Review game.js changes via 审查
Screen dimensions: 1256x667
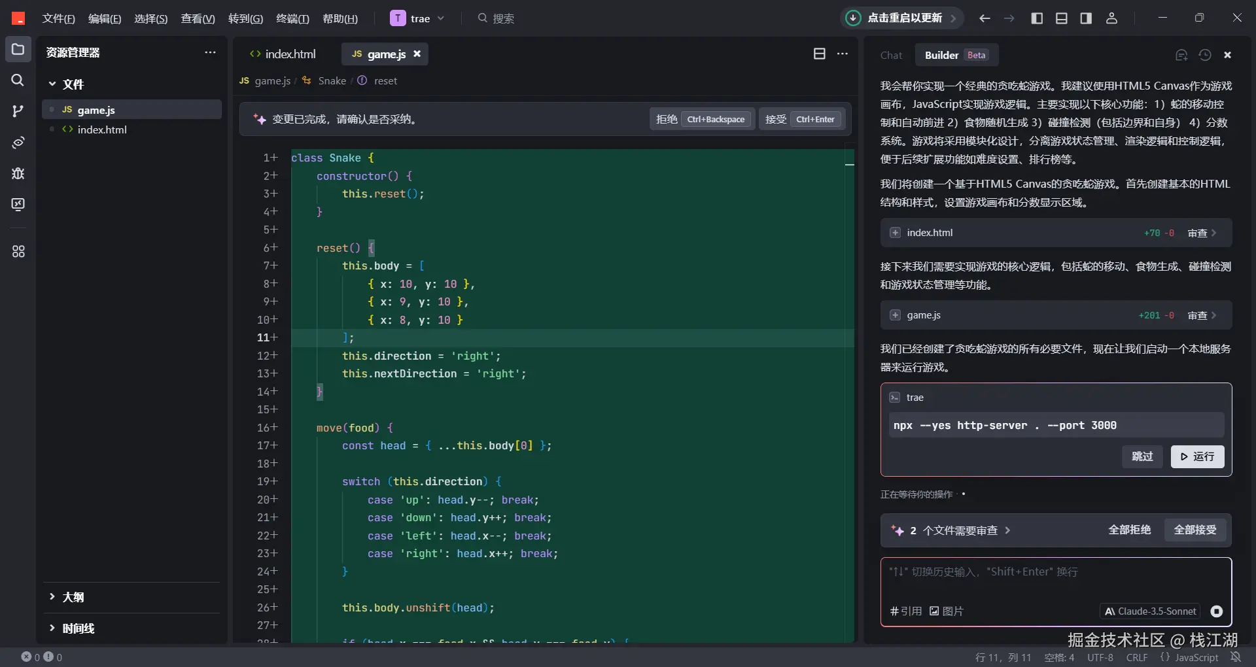click(1202, 315)
